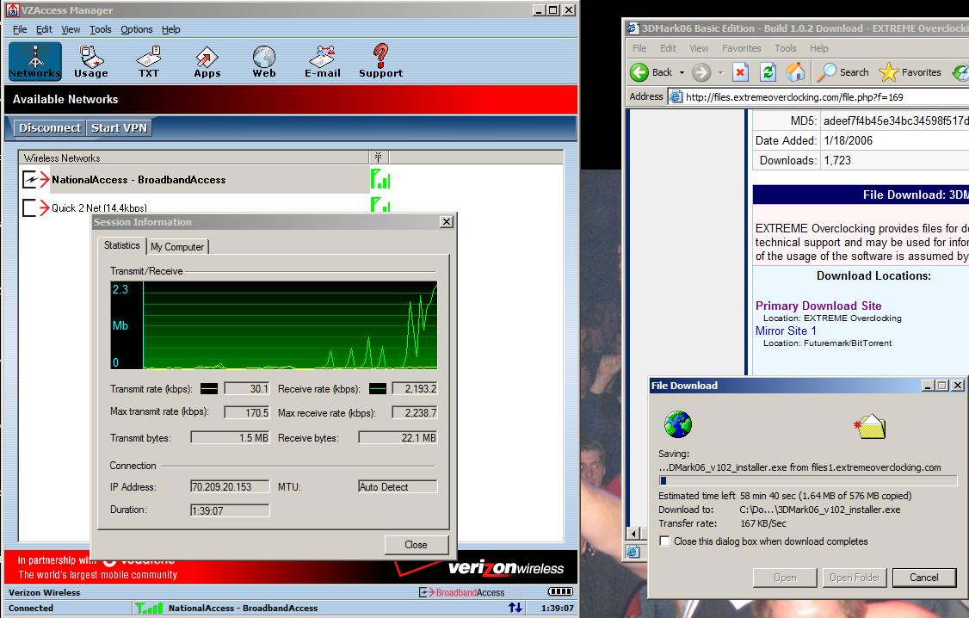Click the folder icon in File Download dialog
Image resolution: width=969 pixels, height=618 pixels.
[870, 426]
